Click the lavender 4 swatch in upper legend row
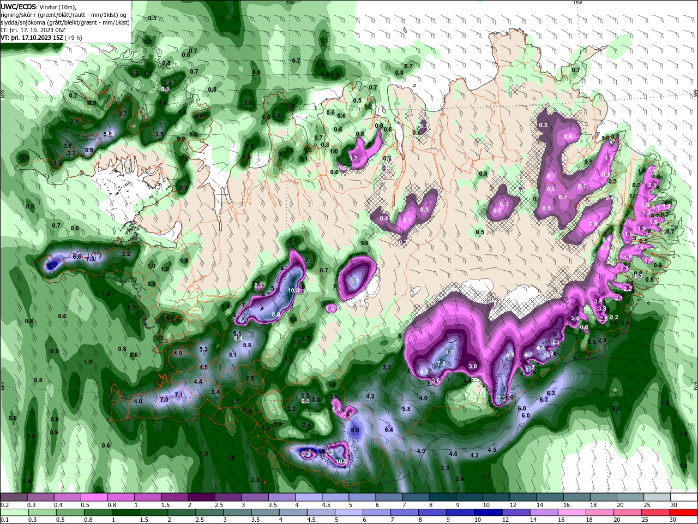Viewport: 698px width, 524px height. pyautogui.click(x=308, y=497)
